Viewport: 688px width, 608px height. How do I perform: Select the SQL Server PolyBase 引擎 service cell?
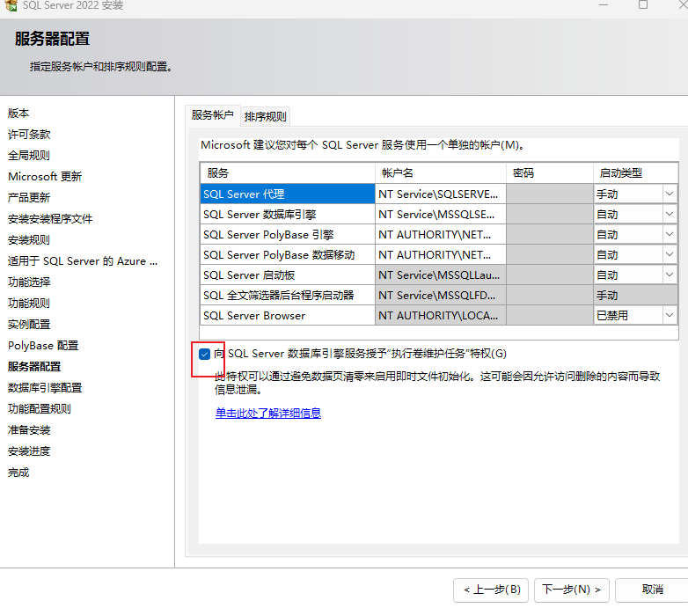(x=288, y=234)
